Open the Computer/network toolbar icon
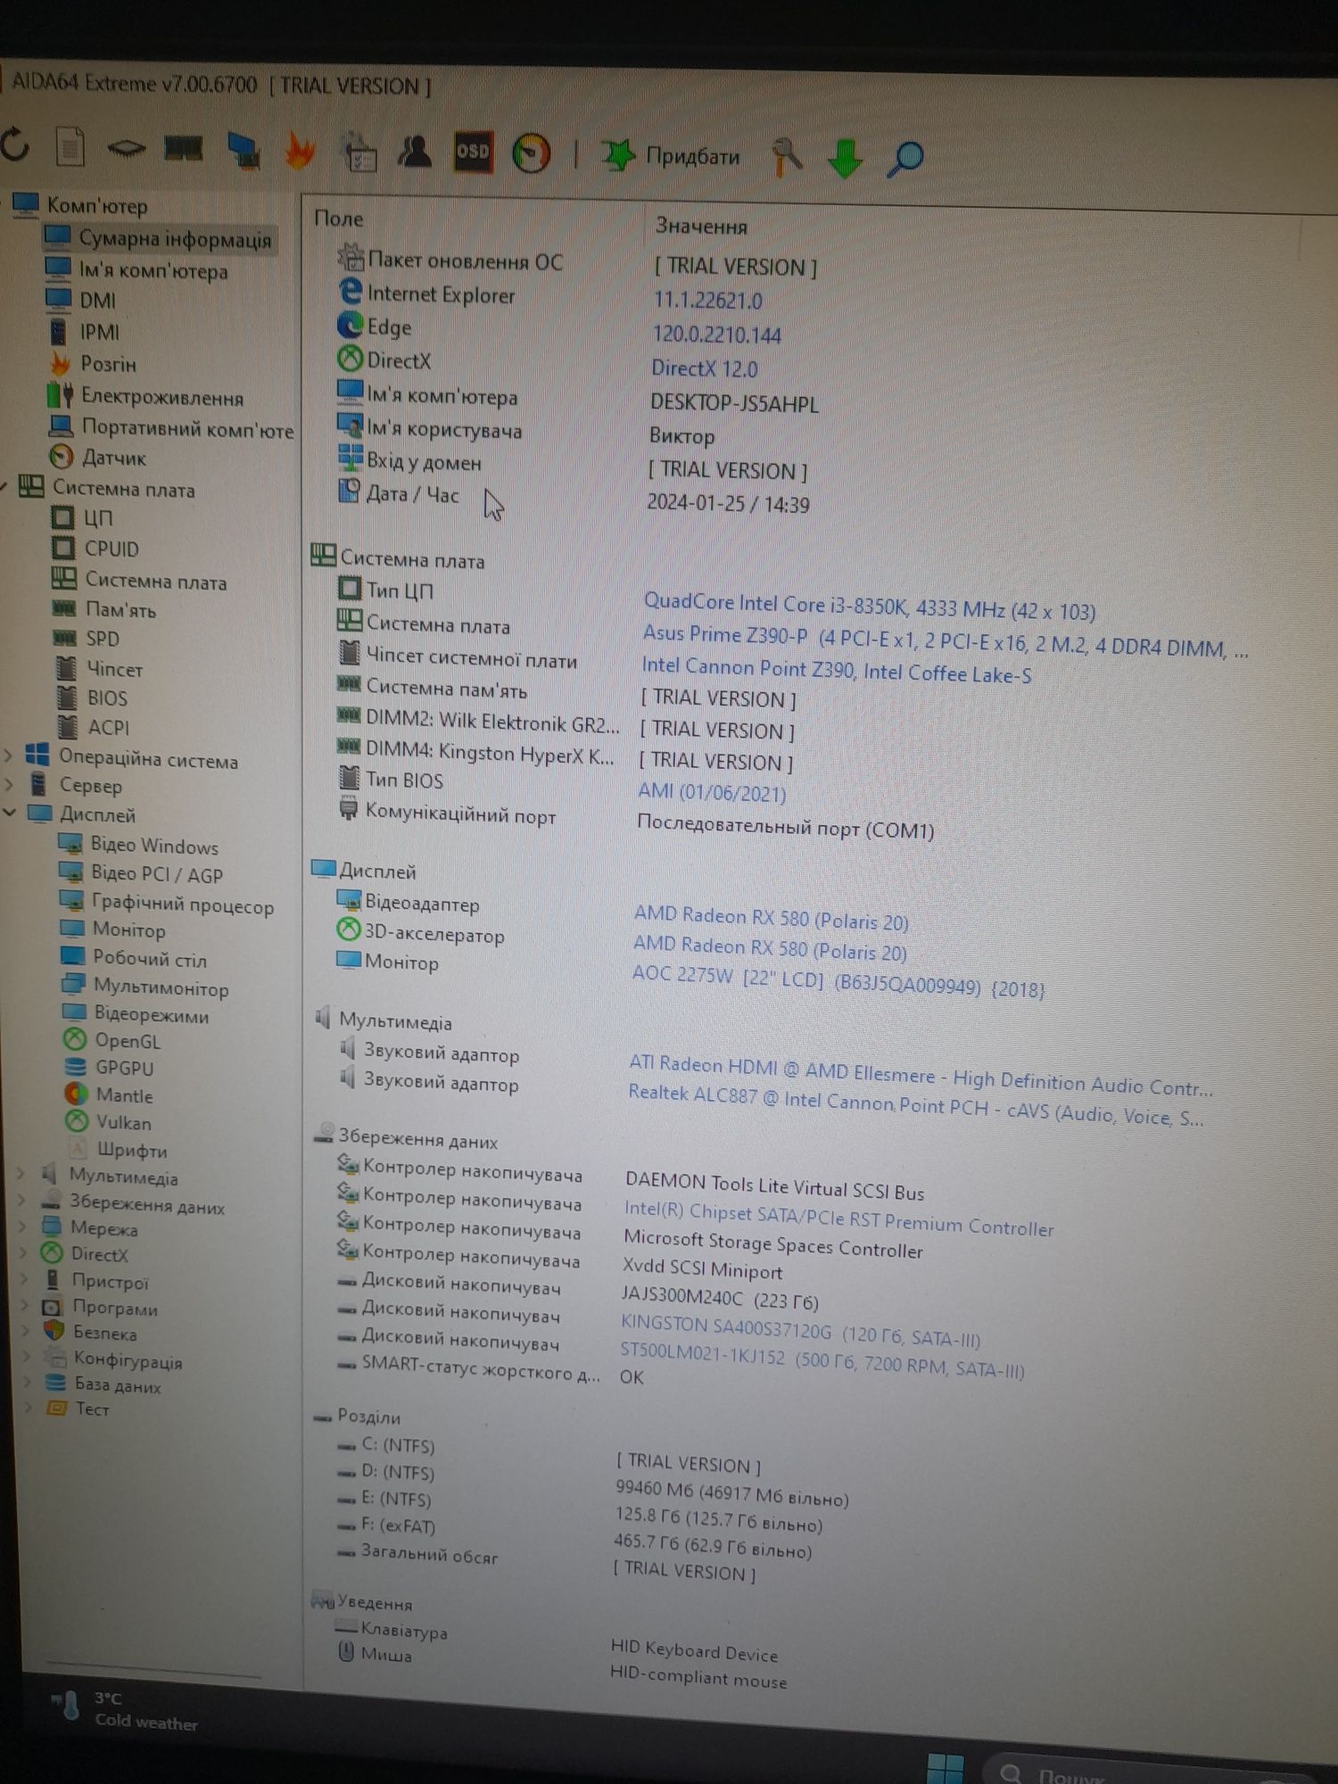This screenshot has height=1784, width=1338. pyautogui.click(x=244, y=150)
